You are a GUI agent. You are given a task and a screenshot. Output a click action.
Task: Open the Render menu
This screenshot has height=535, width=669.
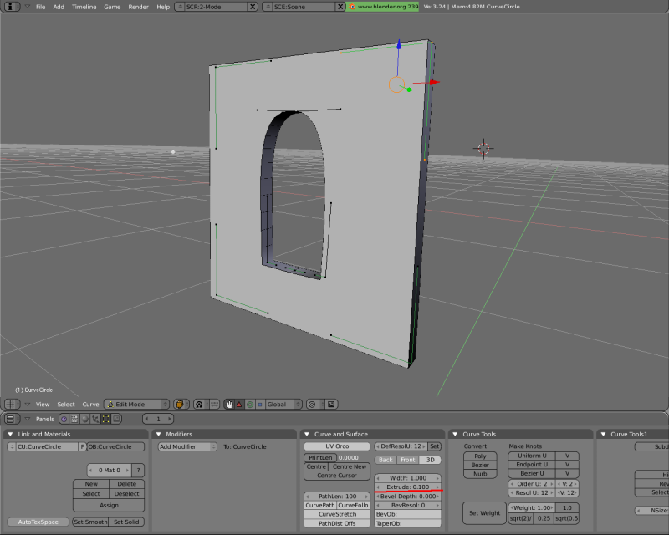(138, 7)
